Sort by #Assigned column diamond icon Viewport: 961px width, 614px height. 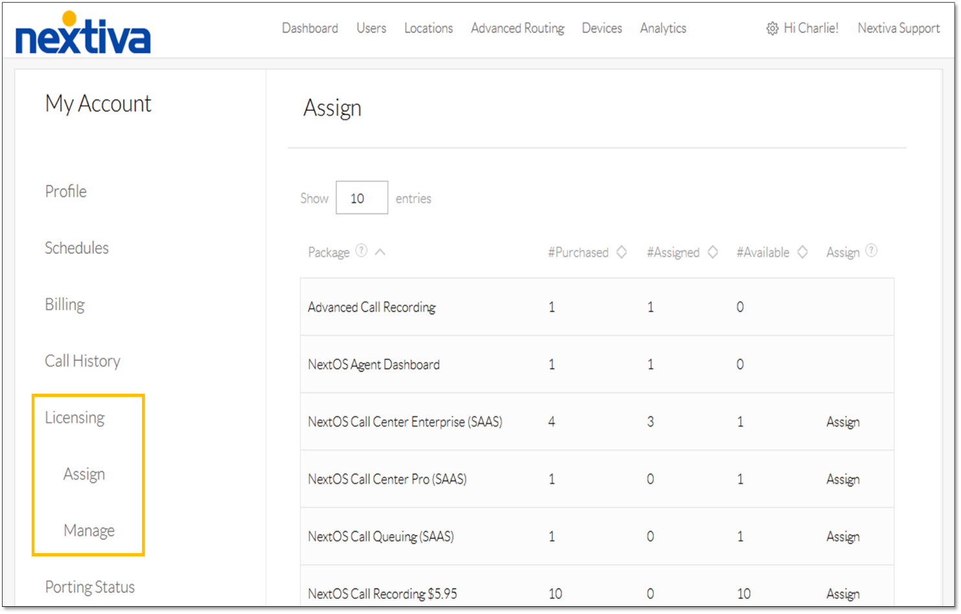pos(713,252)
